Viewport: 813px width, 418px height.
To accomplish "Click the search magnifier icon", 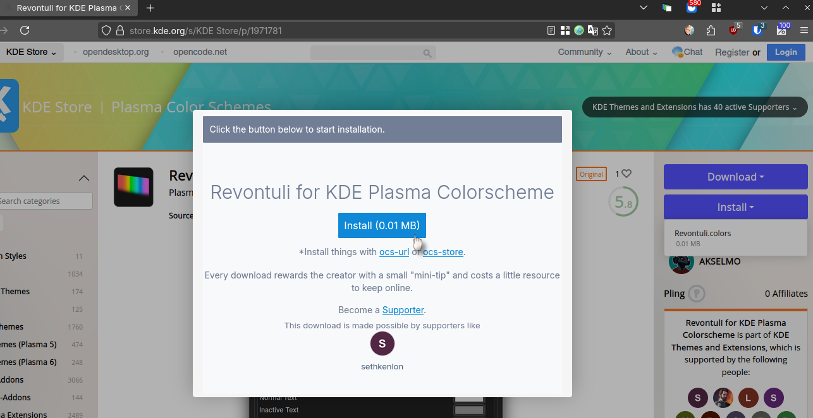I will tap(427, 53).
